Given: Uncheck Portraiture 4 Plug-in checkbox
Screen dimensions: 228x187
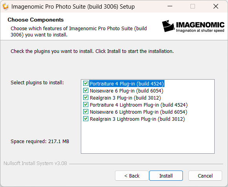Looking at the screenshot, I should (86, 84).
